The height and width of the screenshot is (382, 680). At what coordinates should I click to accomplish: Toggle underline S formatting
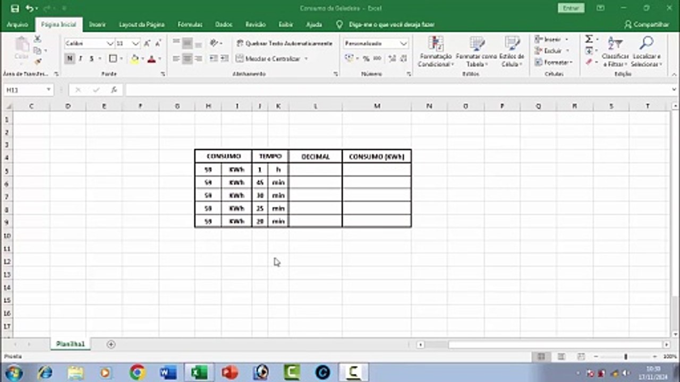tap(91, 59)
